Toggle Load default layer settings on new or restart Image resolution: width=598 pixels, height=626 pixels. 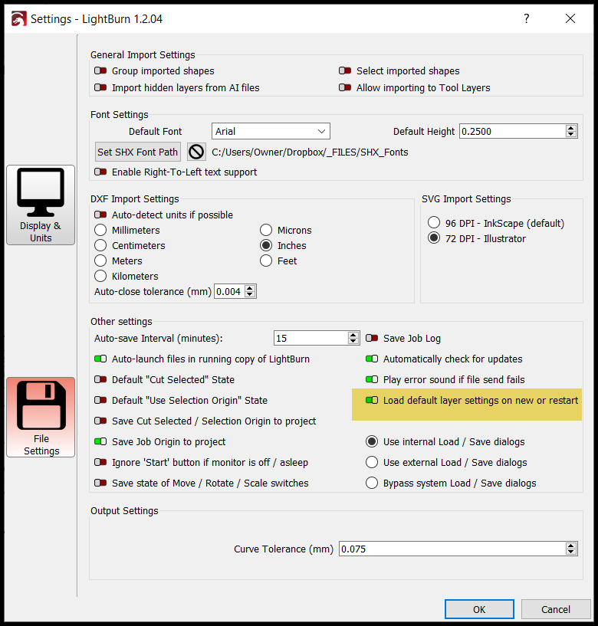[372, 400]
